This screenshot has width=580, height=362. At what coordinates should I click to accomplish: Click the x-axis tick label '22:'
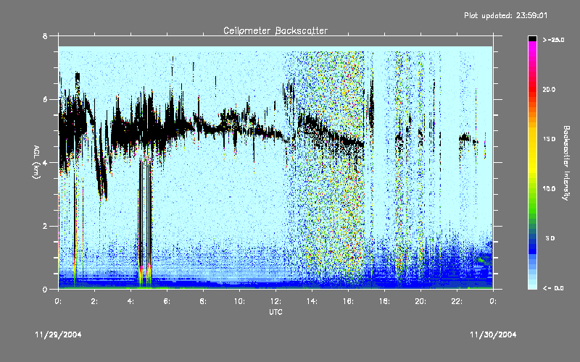[x=457, y=301]
